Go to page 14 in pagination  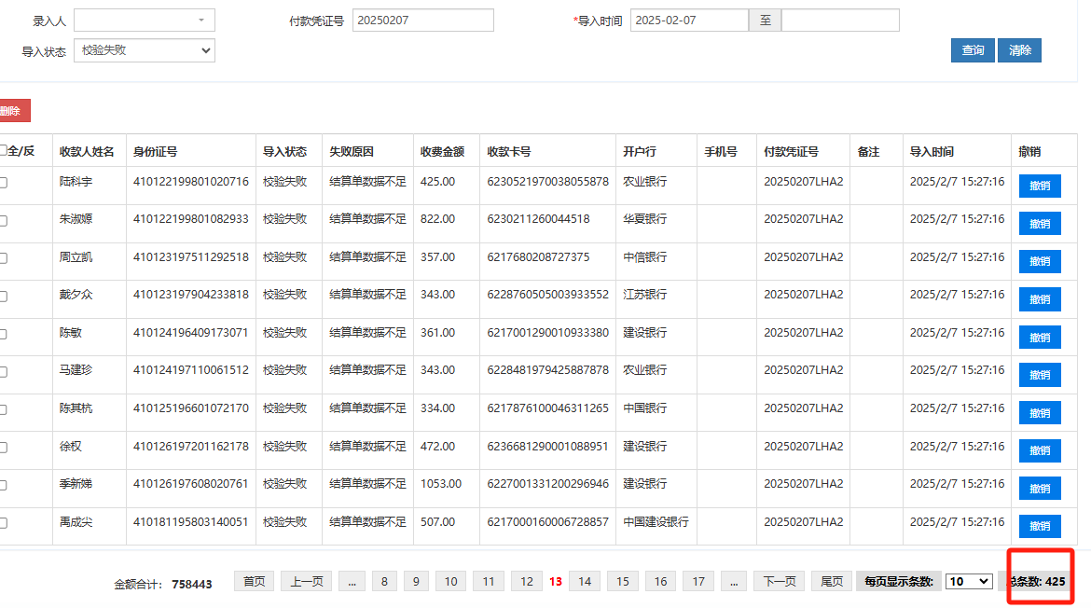point(585,581)
